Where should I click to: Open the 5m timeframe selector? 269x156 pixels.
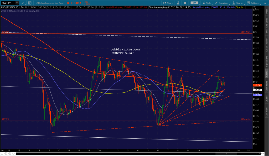click(x=194, y=3)
